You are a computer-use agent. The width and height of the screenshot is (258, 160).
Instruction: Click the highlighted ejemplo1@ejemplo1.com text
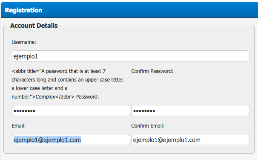[47, 140]
